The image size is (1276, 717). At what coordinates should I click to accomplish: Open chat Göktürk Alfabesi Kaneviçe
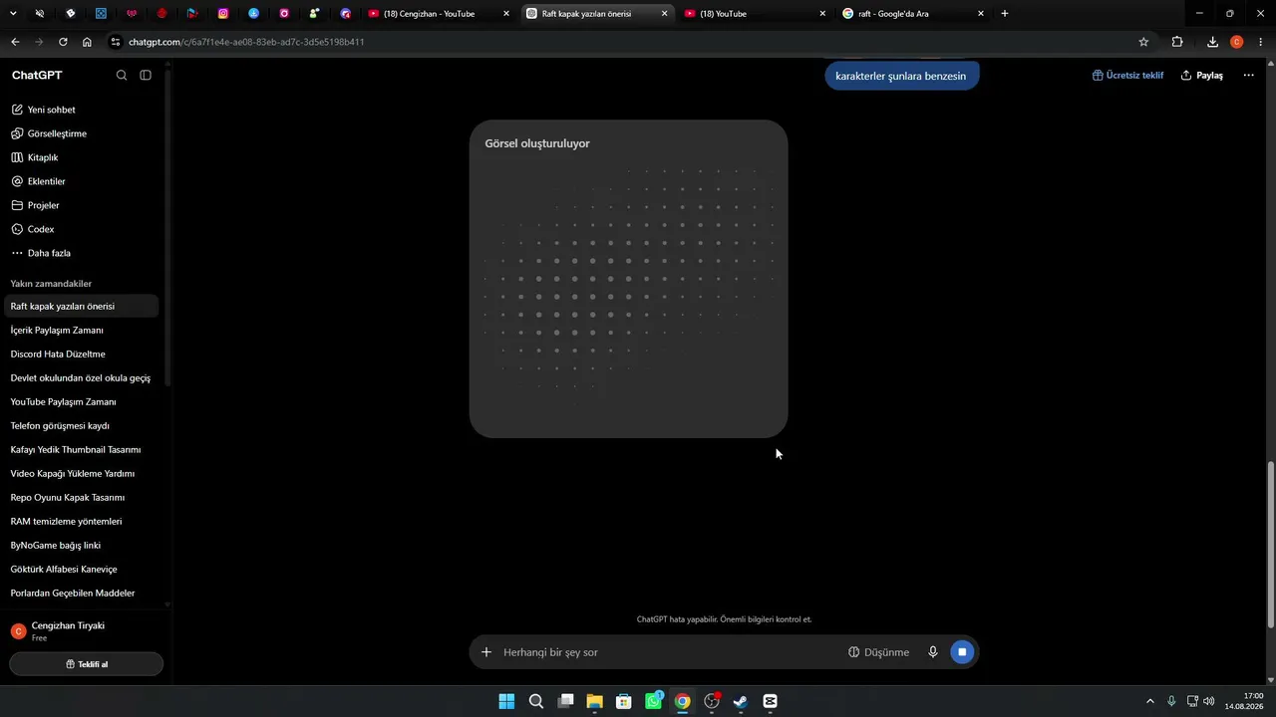pyautogui.click(x=82, y=570)
